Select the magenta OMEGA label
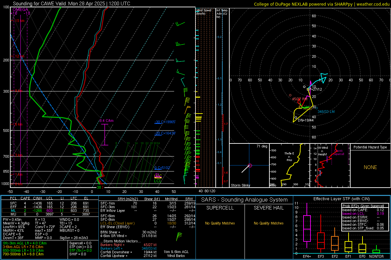This screenshot has width=391, height=260. coord(21,10)
